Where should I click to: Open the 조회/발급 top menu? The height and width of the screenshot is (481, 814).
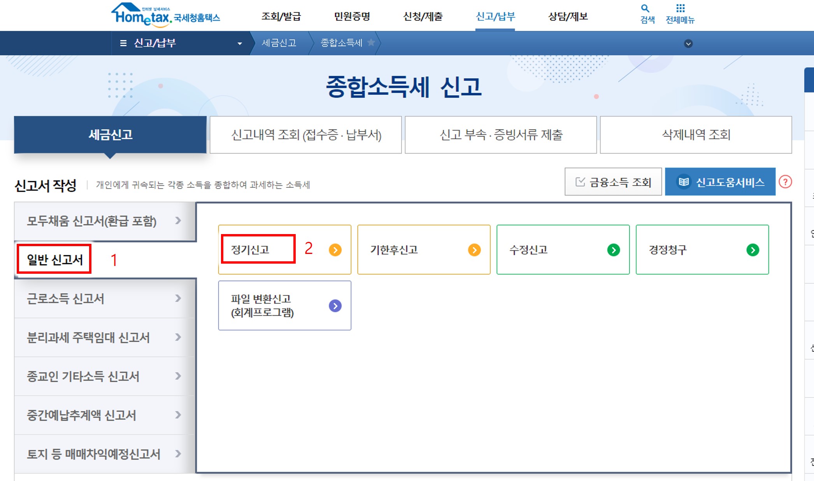point(281,16)
